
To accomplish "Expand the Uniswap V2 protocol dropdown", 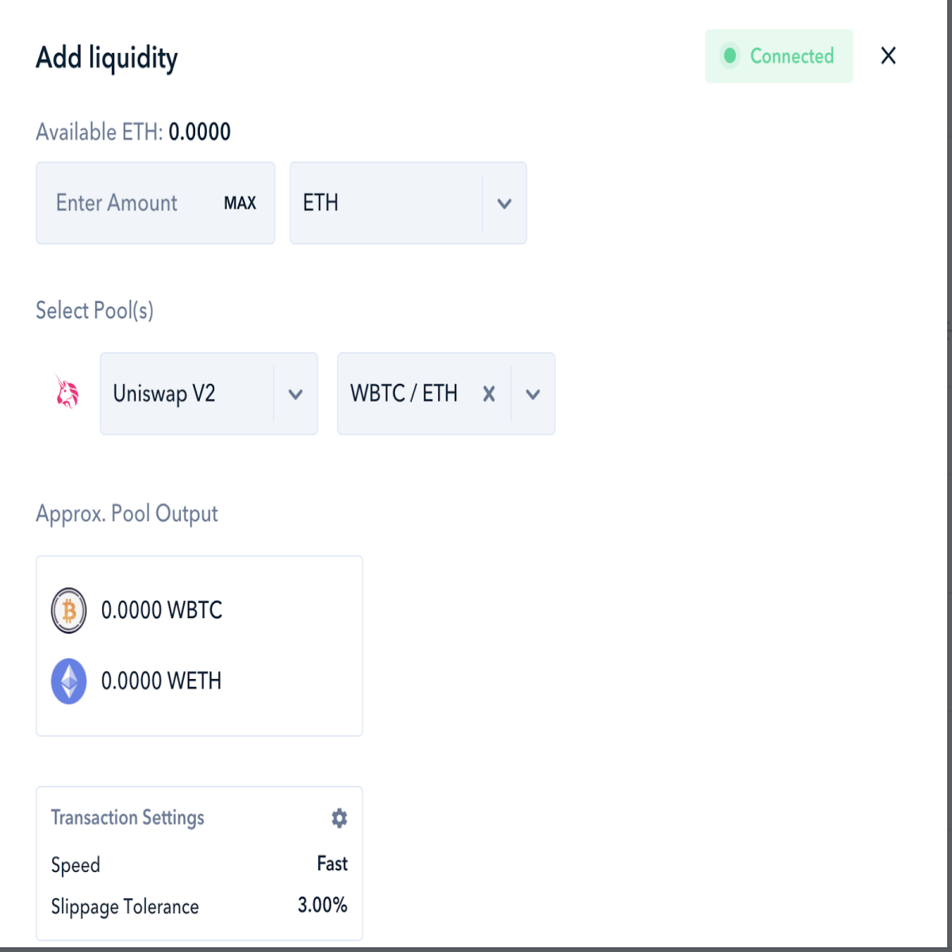I will point(296,393).
